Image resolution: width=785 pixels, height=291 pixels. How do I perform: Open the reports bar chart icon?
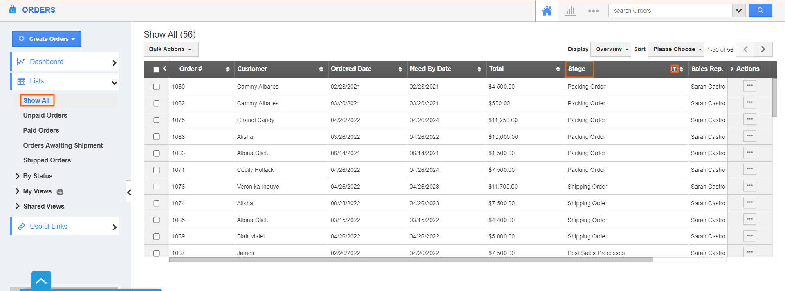tap(570, 11)
